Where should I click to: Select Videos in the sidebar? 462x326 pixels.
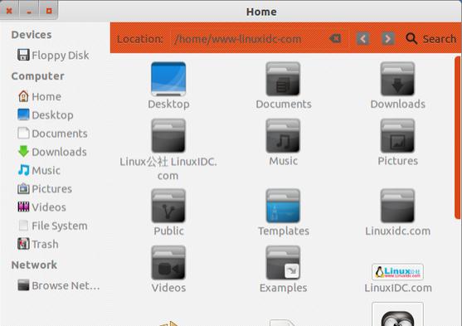pos(41,207)
